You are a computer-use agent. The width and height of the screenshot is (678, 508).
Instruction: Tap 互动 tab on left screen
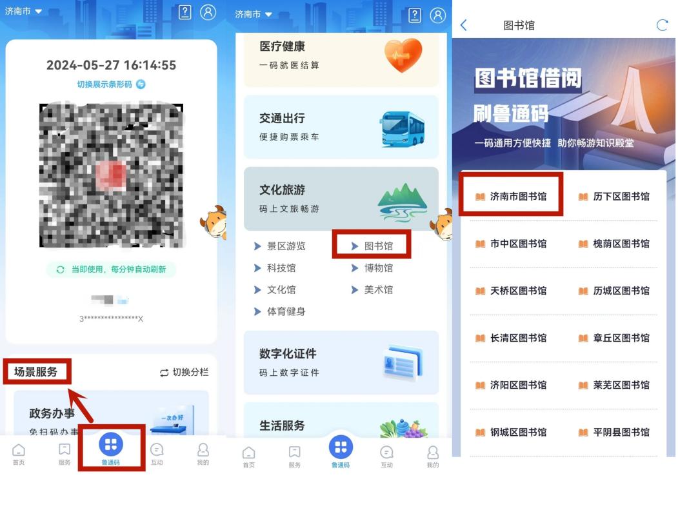157,454
